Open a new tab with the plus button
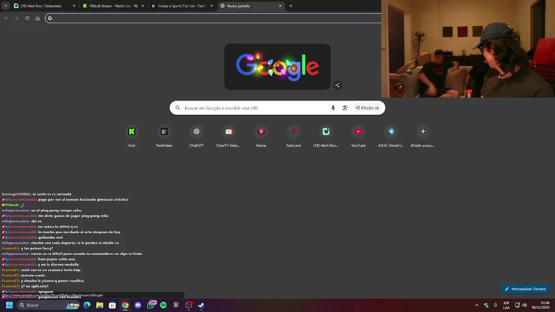The width and height of the screenshot is (555, 312). tap(291, 6)
